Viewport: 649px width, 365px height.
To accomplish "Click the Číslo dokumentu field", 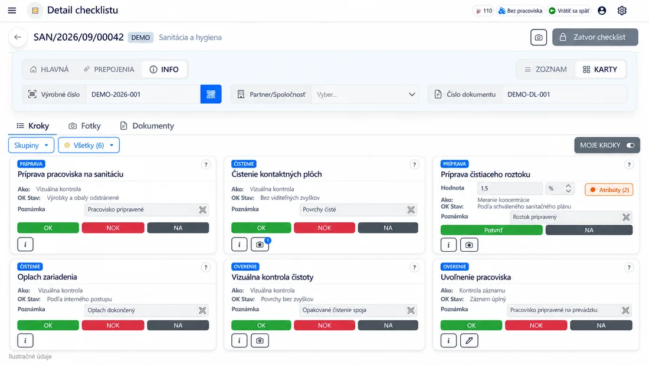I will pos(565,94).
